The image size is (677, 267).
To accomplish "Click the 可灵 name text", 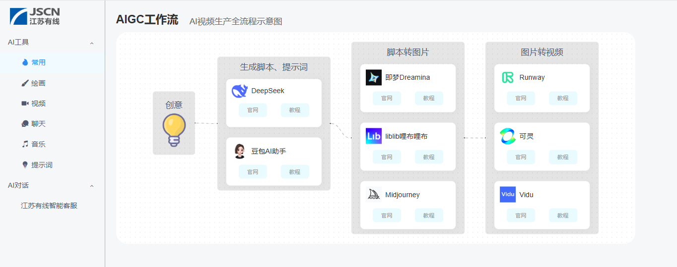I will point(527,136).
